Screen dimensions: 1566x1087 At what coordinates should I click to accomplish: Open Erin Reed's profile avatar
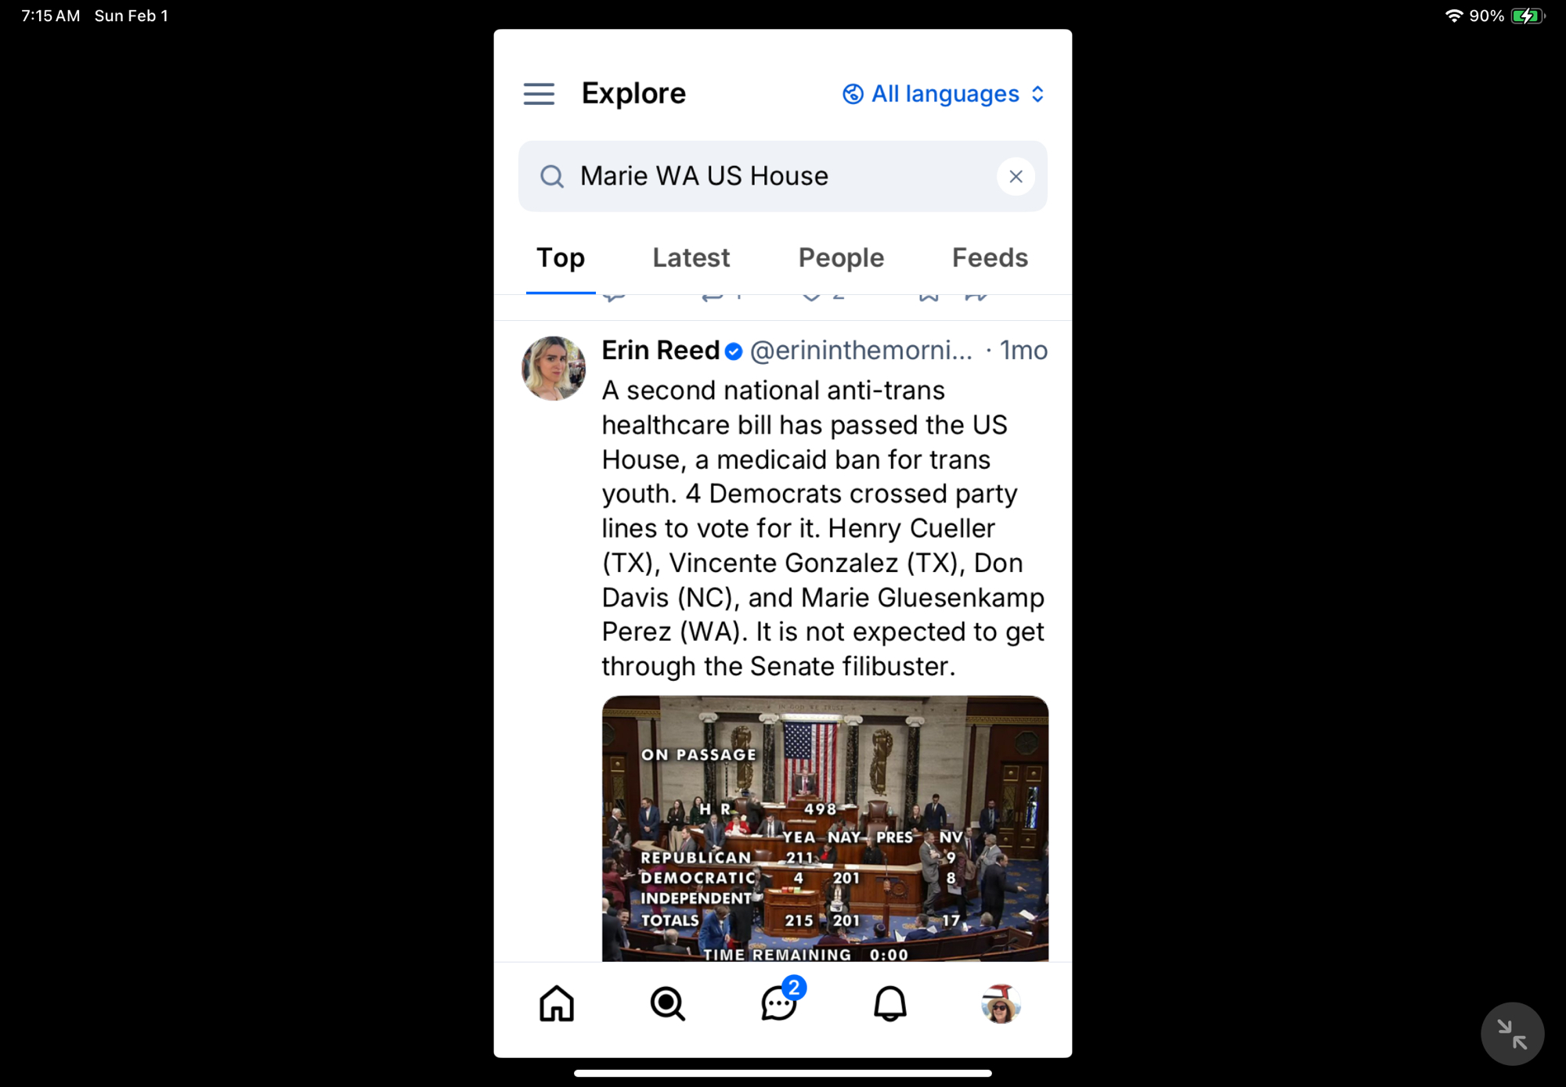coord(554,368)
